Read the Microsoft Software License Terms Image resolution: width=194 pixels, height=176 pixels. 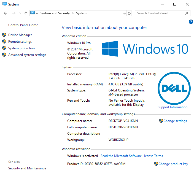[x=132, y=156]
